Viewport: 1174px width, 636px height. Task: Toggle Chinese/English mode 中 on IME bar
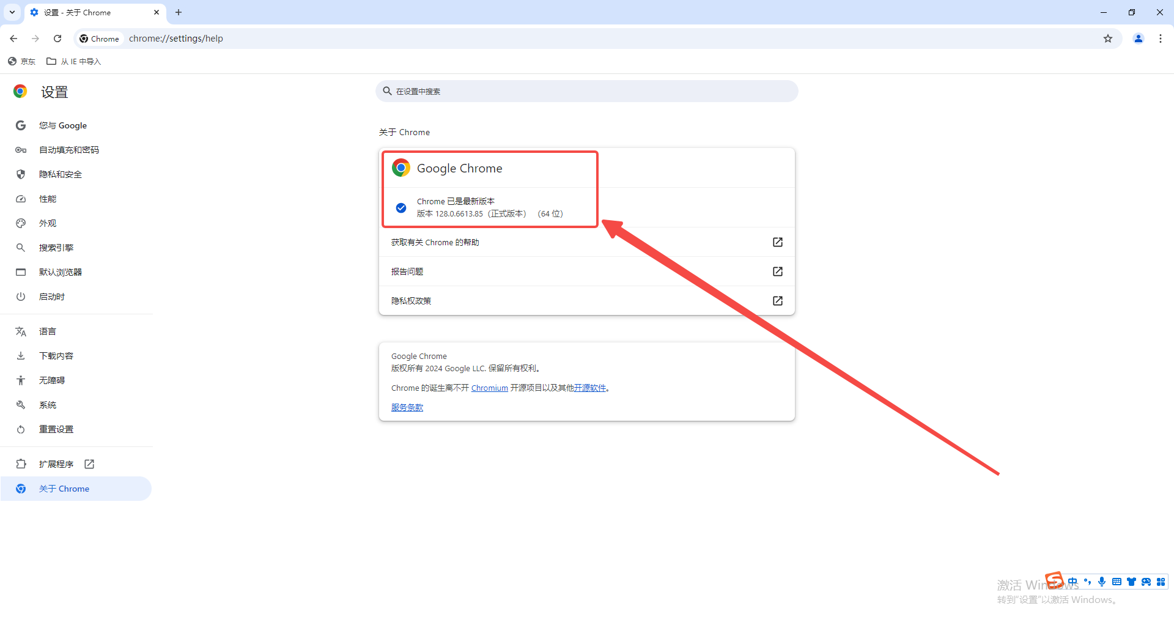pyautogui.click(x=1072, y=582)
